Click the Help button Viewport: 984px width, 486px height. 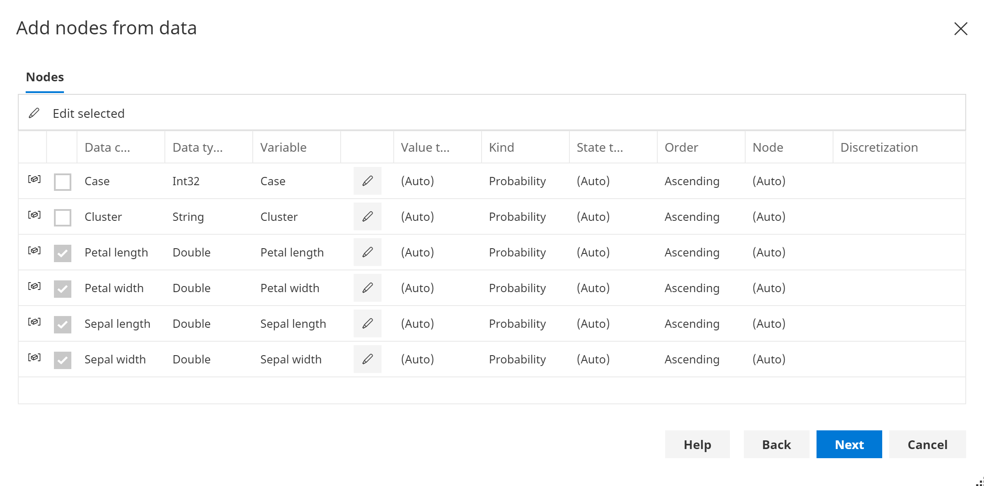click(697, 444)
